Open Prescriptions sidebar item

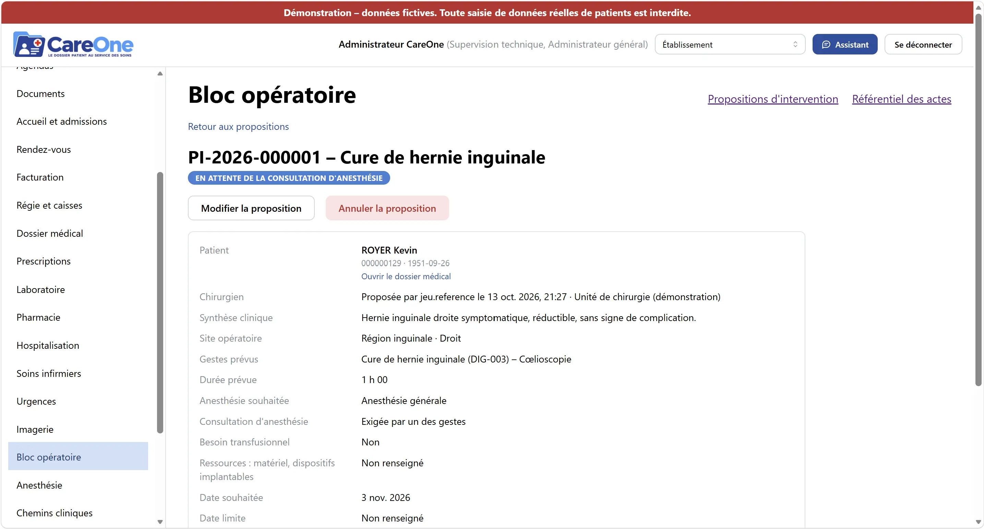78,261
